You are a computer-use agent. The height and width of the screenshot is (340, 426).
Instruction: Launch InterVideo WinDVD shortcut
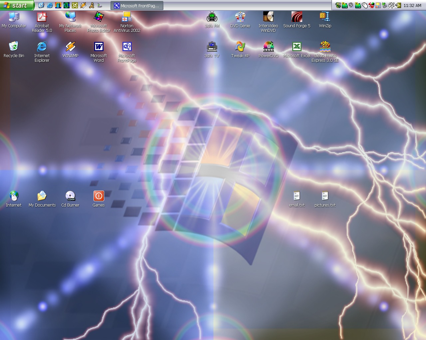tap(268, 22)
